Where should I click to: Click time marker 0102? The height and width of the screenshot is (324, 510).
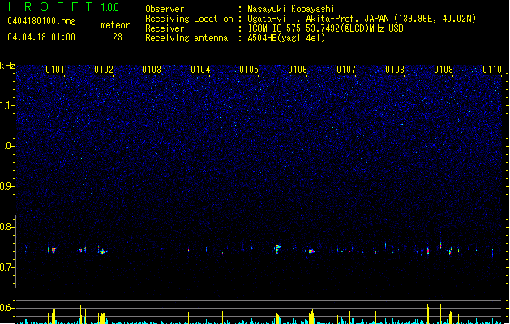(104, 70)
